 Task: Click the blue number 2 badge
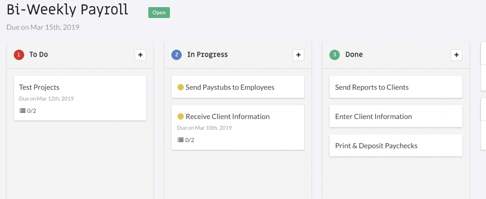177,55
